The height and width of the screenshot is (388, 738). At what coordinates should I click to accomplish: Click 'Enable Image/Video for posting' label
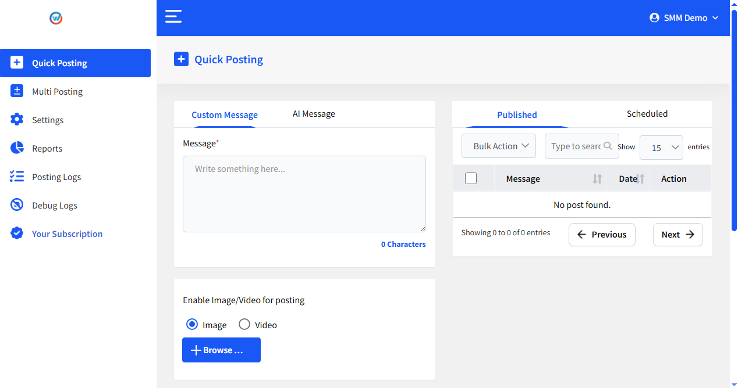click(244, 300)
